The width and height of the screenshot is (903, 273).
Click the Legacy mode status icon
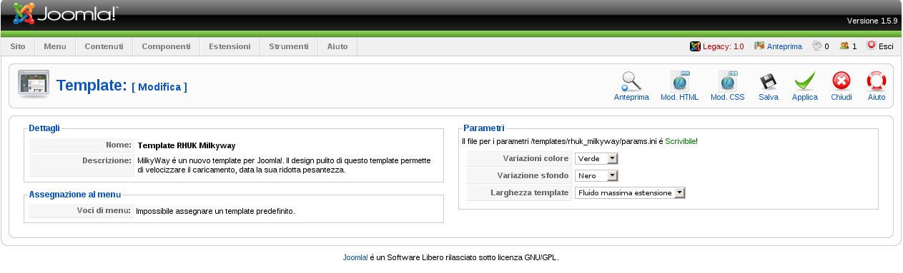694,46
